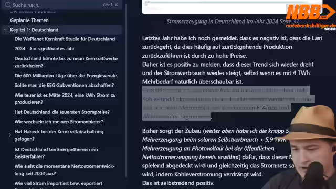Open 'Hat Deutschland die teuersten Strompreise?'

[x=62, y=112]
